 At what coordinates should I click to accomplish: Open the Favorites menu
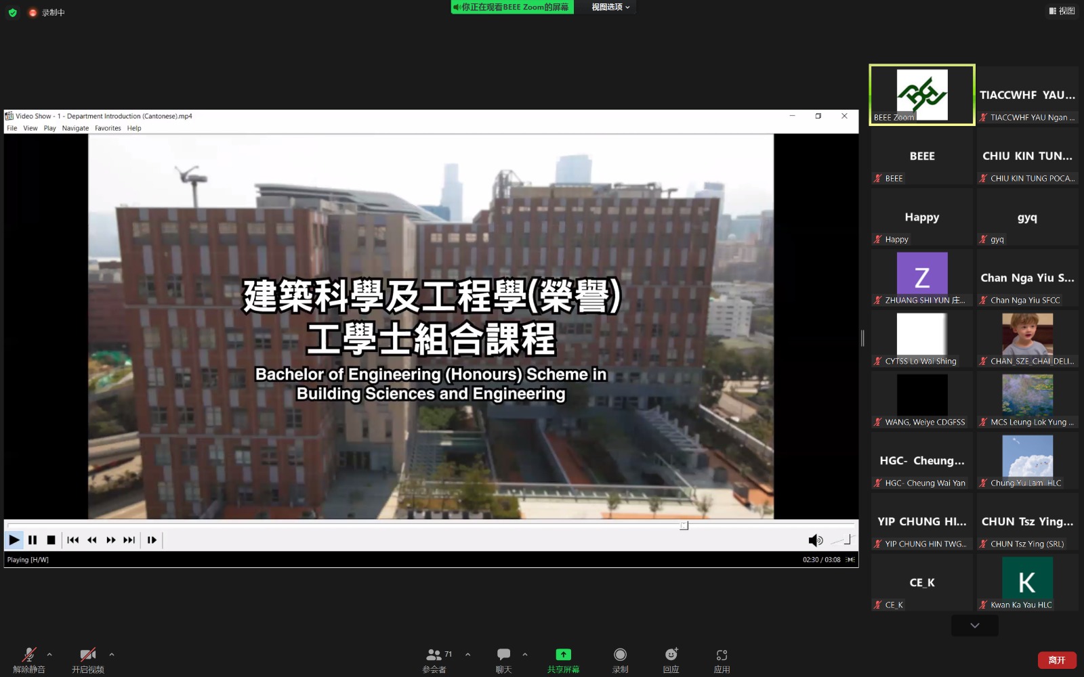pyautogui.click(x=108, y=128)
